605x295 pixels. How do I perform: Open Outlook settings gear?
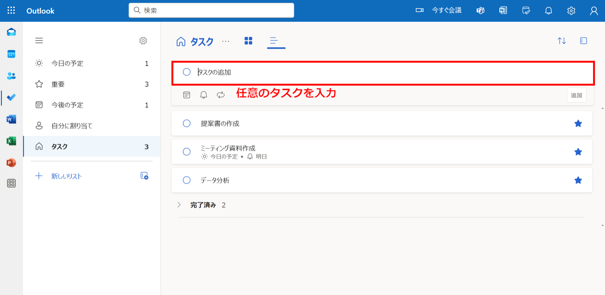pyautogui.click(x=571, y=10)
